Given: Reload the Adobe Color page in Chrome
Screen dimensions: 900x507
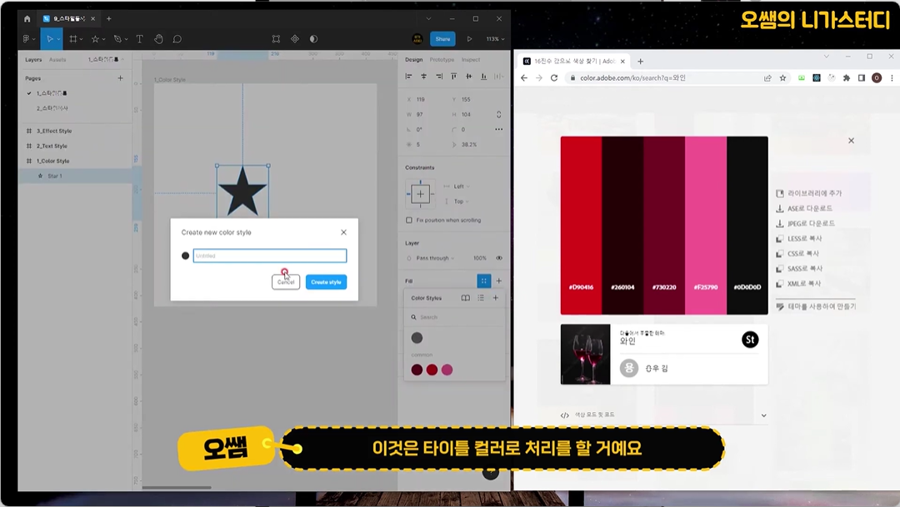Looking at the screenshot, I should pos(554,78).
